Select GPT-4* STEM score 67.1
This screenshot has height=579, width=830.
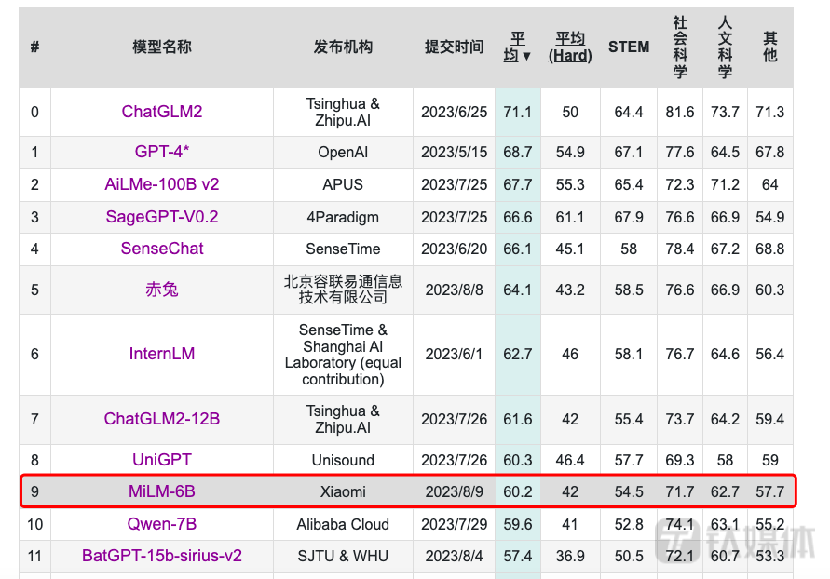click(629, 153)
